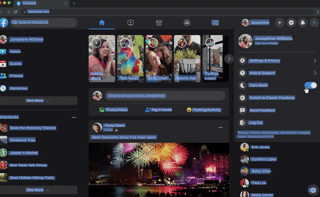320x197 pixels.
Task: Click the Photo/Video post button
Action: [x=113, y=110]
